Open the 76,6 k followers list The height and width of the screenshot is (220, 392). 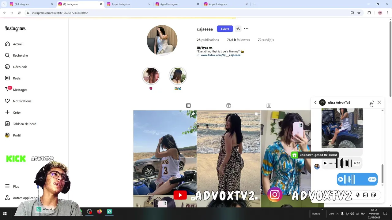238,40
